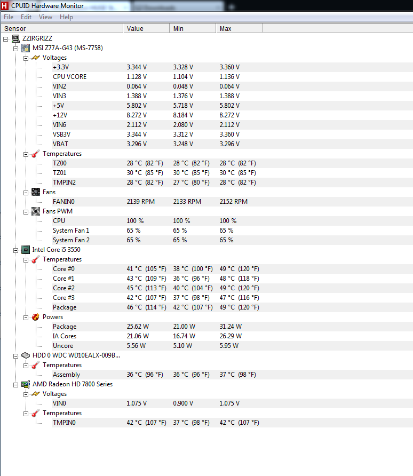Collapse the MSI Z77A-G43 node
The height and width of the screenshot is (476, 413).
click(16, 49)
